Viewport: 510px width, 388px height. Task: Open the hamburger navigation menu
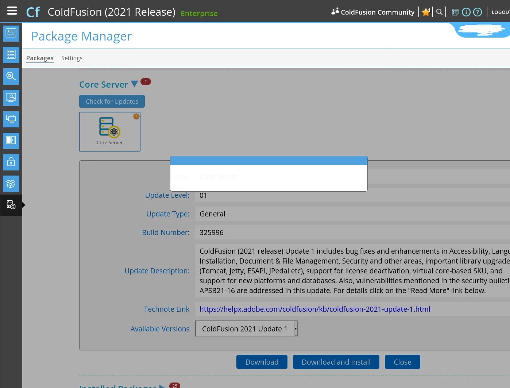coord(12,11)
